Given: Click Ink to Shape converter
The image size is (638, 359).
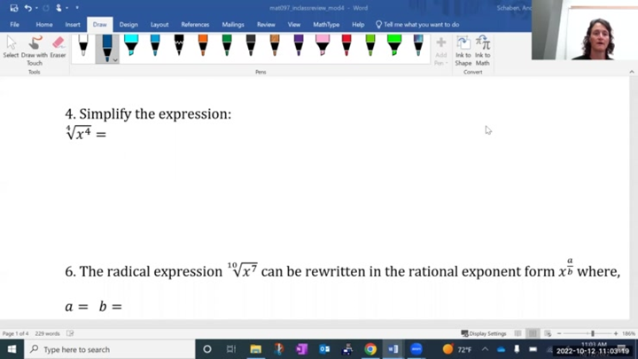Looking at the screenshot, I should click(x=463, y=50).
